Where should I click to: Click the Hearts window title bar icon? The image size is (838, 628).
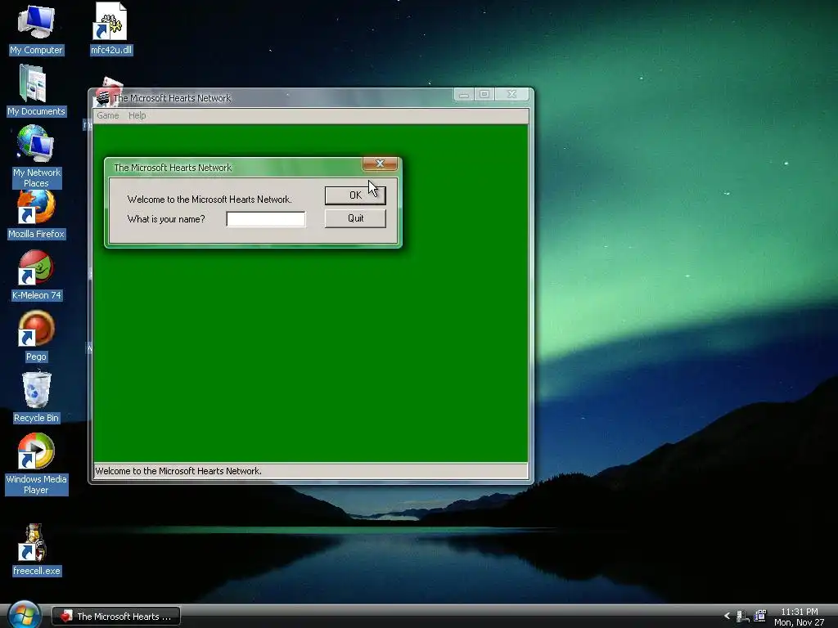point(102,98)
